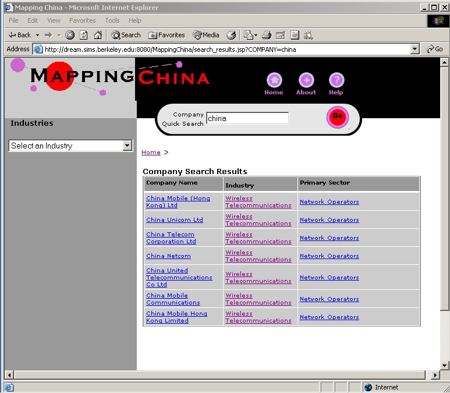The height and width of the screenshot is (393, 450).
Task: Click Network Operators in China Mobile Communications row
Action: pos(329,299)
